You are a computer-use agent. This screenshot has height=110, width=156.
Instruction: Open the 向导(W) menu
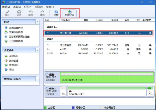click(x=39, y=7)
